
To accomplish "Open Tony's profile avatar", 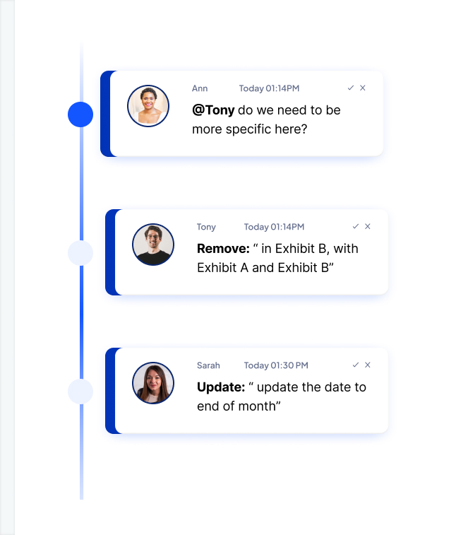I will pyautogui.click(x=153, y=245).
